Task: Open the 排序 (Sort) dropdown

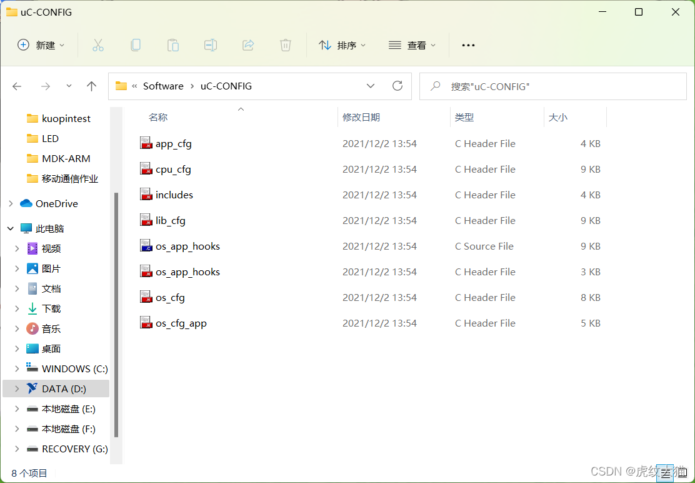Action: (x=342, y=45)
